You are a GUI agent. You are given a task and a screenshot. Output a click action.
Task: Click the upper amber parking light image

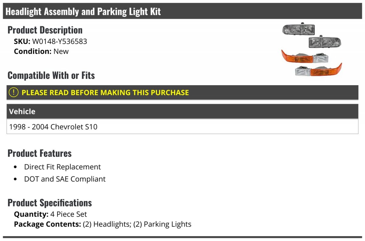click(304, 57)
